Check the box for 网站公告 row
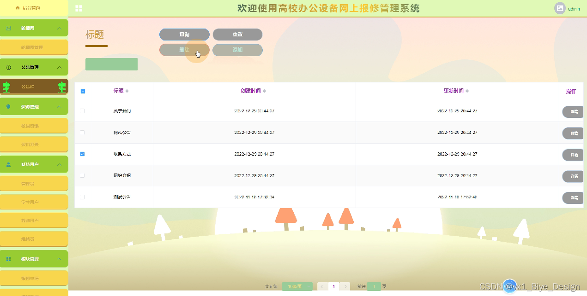The image size is (587, 296). 83,133
